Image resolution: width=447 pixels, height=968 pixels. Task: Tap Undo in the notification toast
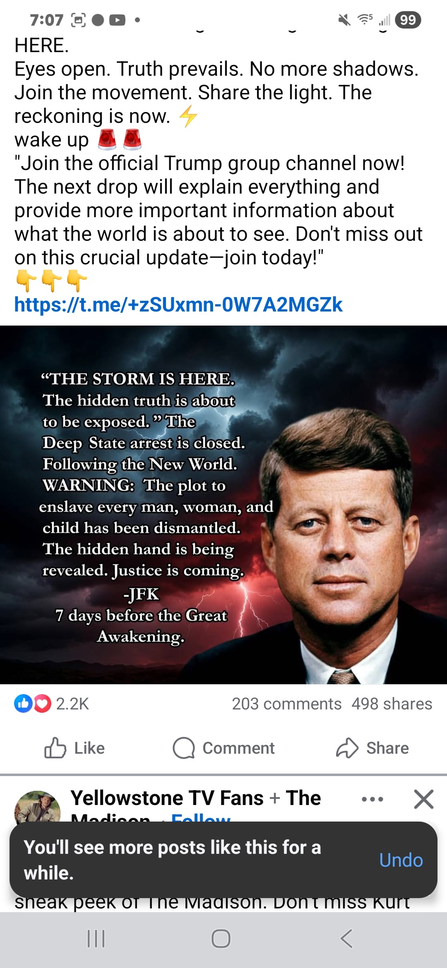(401, 860)
